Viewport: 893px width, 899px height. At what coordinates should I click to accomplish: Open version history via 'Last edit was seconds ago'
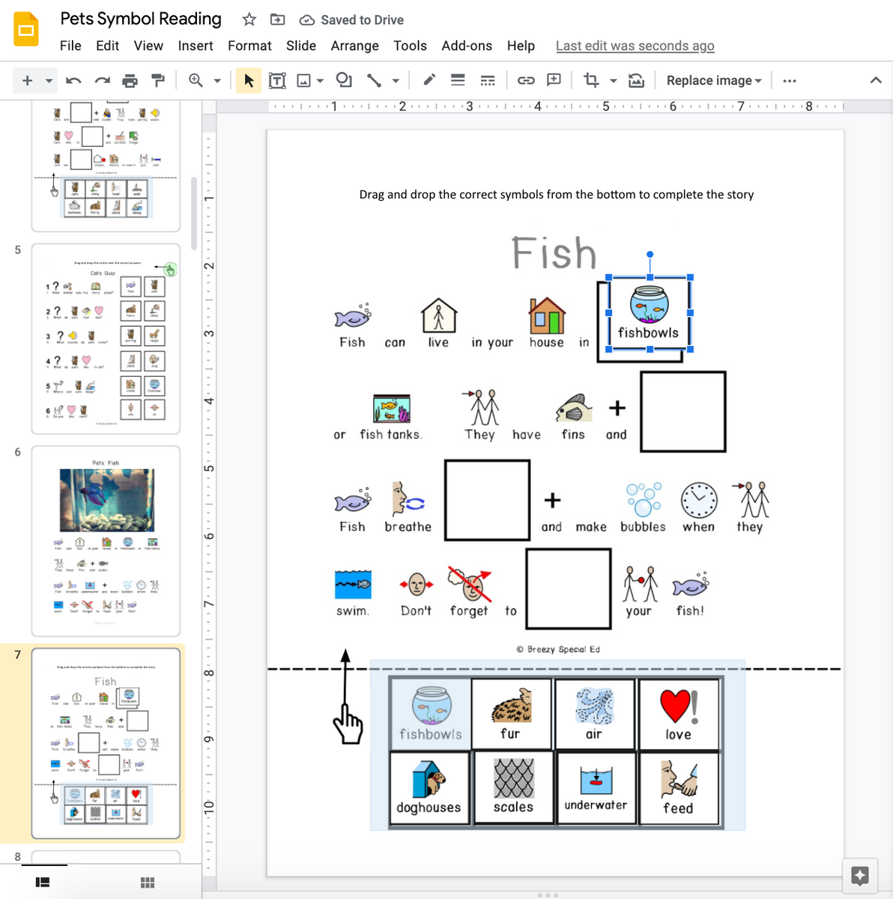[x=635, y=46]
